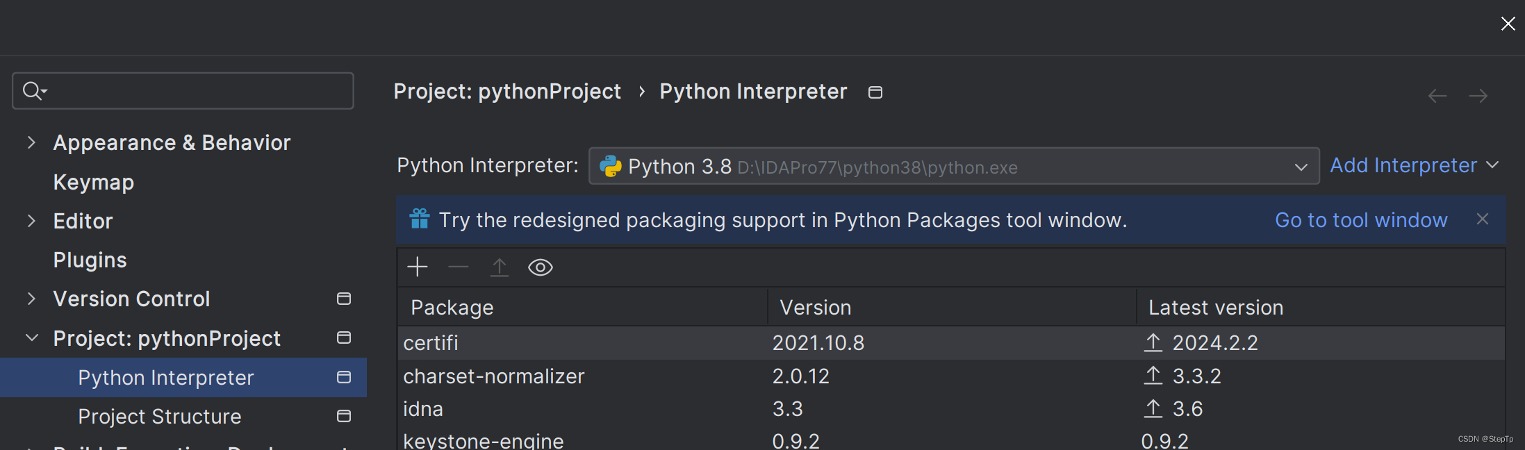Expand the Editor section

[31, 221]
